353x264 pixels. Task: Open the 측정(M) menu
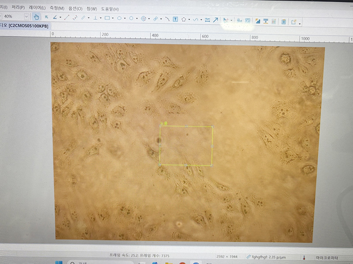pyautogui.click(x=57, y=8)
